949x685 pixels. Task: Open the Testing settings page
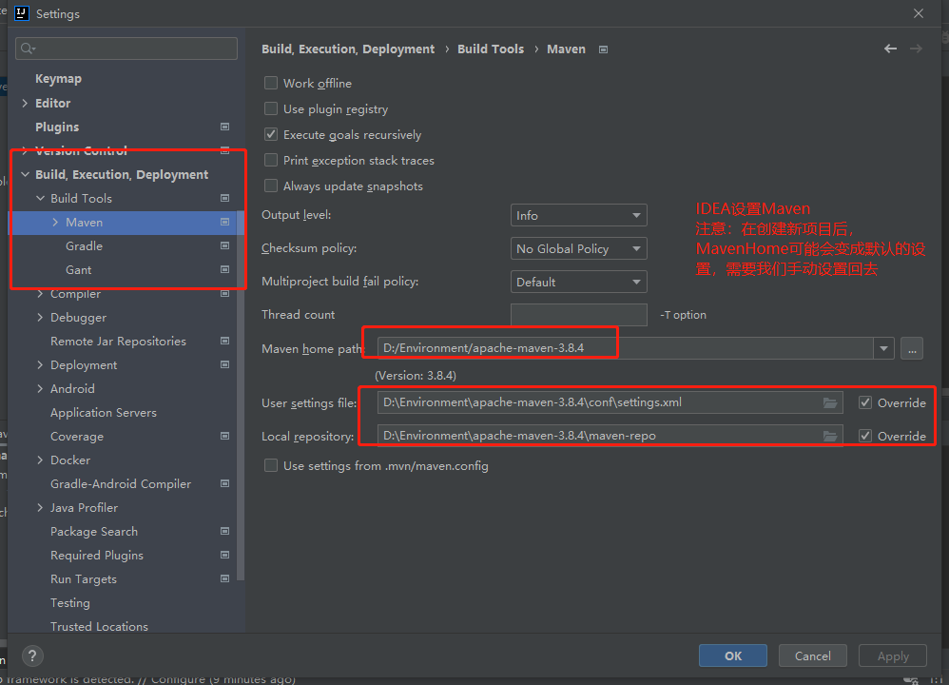tap(70, 602)
